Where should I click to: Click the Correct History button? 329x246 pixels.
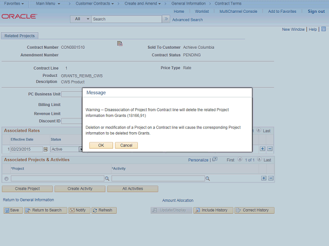point(254,210)
